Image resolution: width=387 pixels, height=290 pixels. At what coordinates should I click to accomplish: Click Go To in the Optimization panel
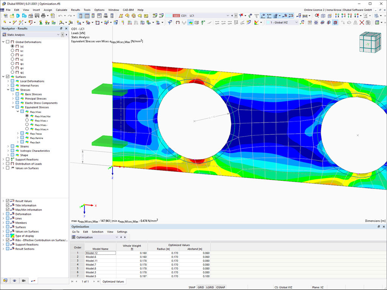coord(76,232)
